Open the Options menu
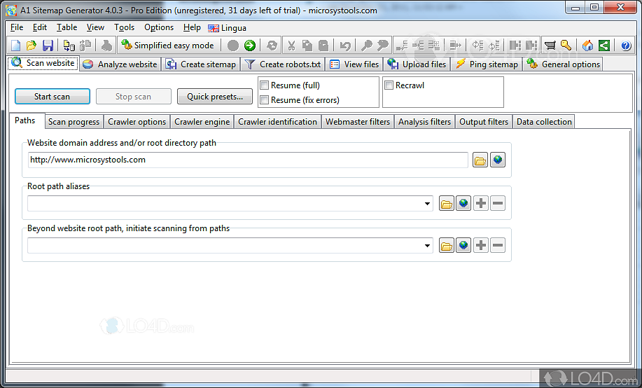This screenshot has height=388, width=642. (159, 27)
